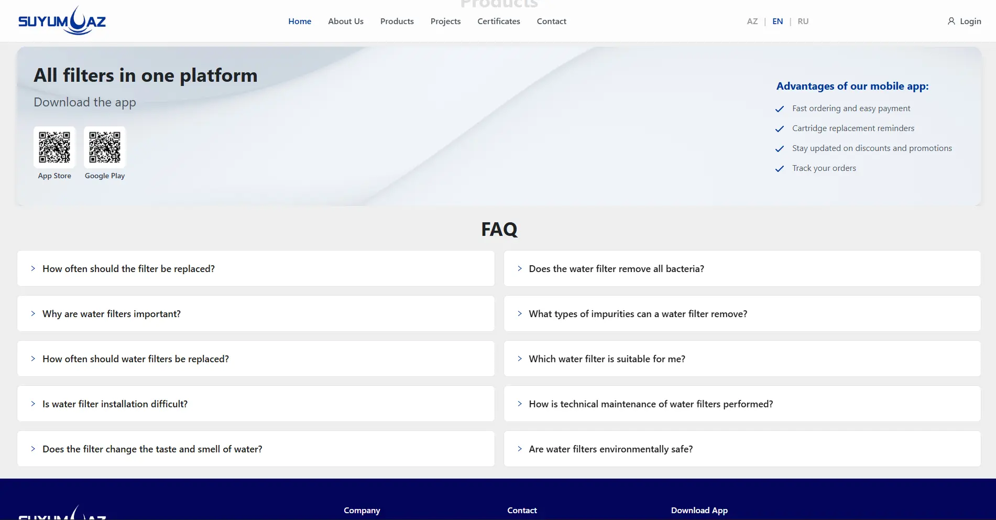Click checkmark beside Cartridge replacement reminders
Screen dimensions: 996x520
[780, 129]
